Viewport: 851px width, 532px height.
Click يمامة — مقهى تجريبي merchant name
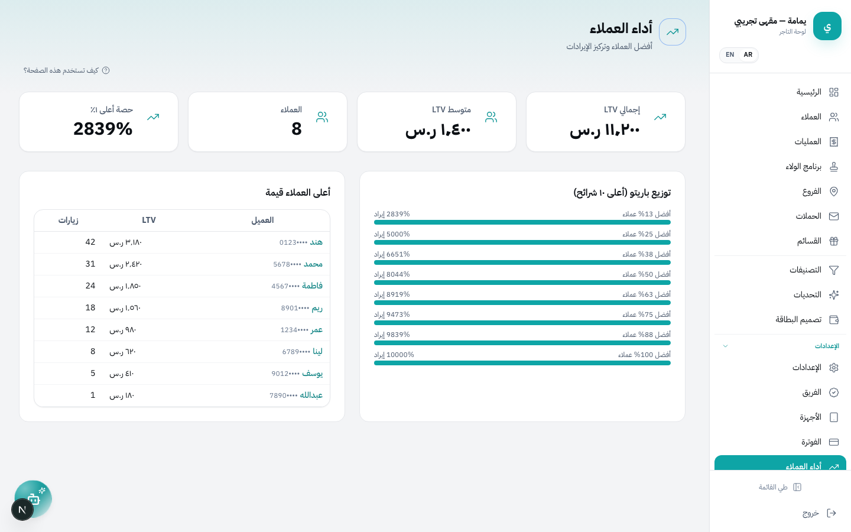coord(770,21)
